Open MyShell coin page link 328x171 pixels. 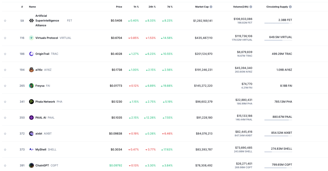41,150
